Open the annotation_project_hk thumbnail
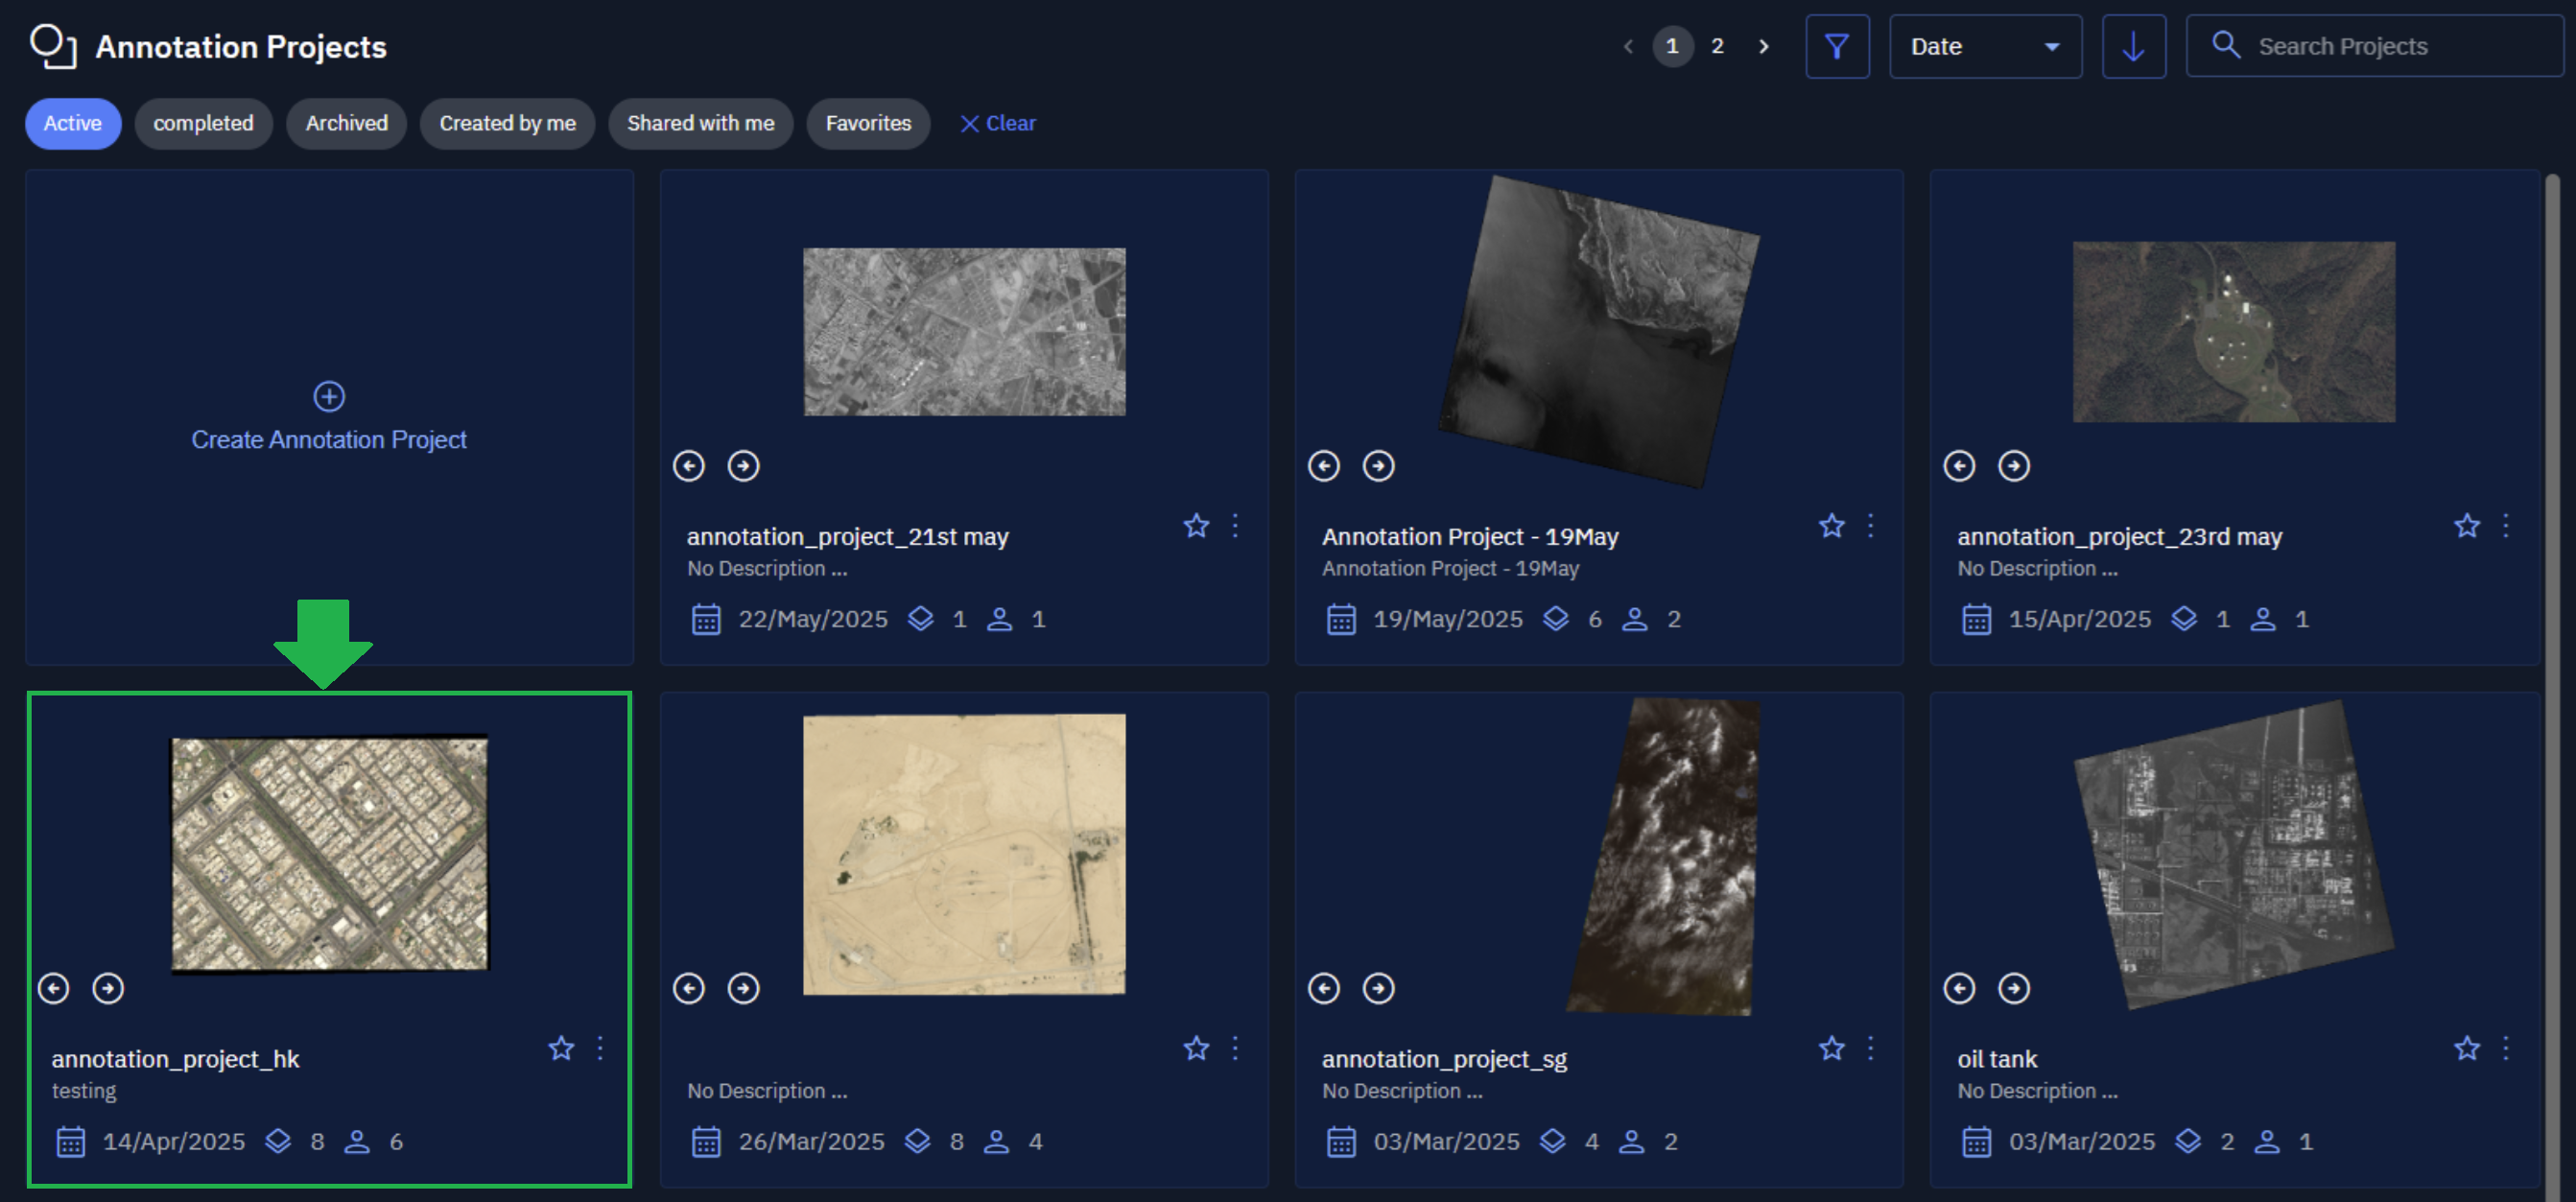This screenshot has height=1202, width=2576. [329, 853]
